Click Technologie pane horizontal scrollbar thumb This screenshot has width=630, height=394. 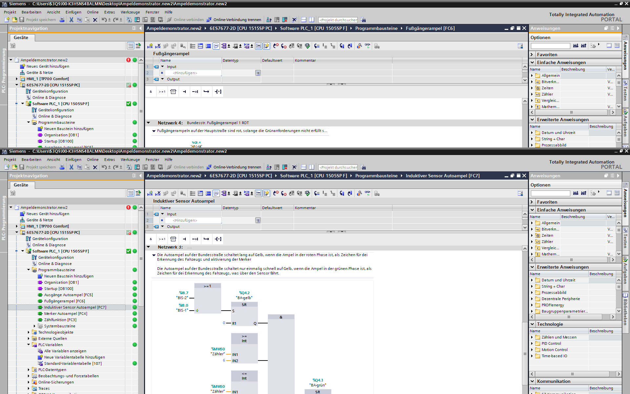[x=572, y=374]
